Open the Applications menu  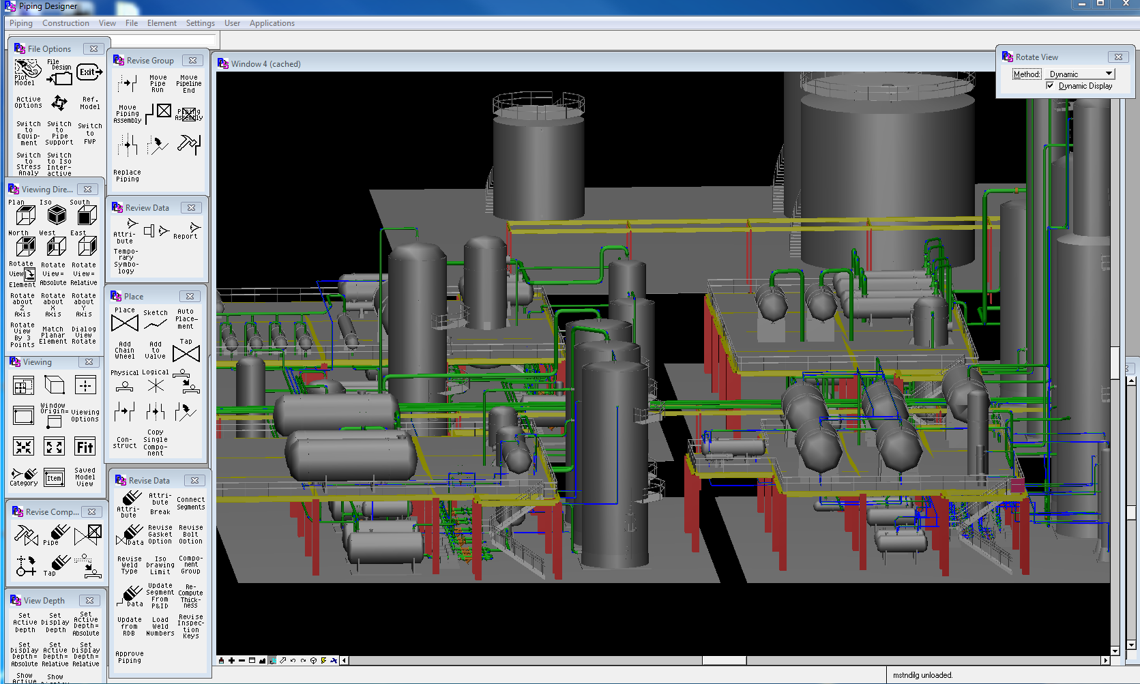tap(272, 23)
